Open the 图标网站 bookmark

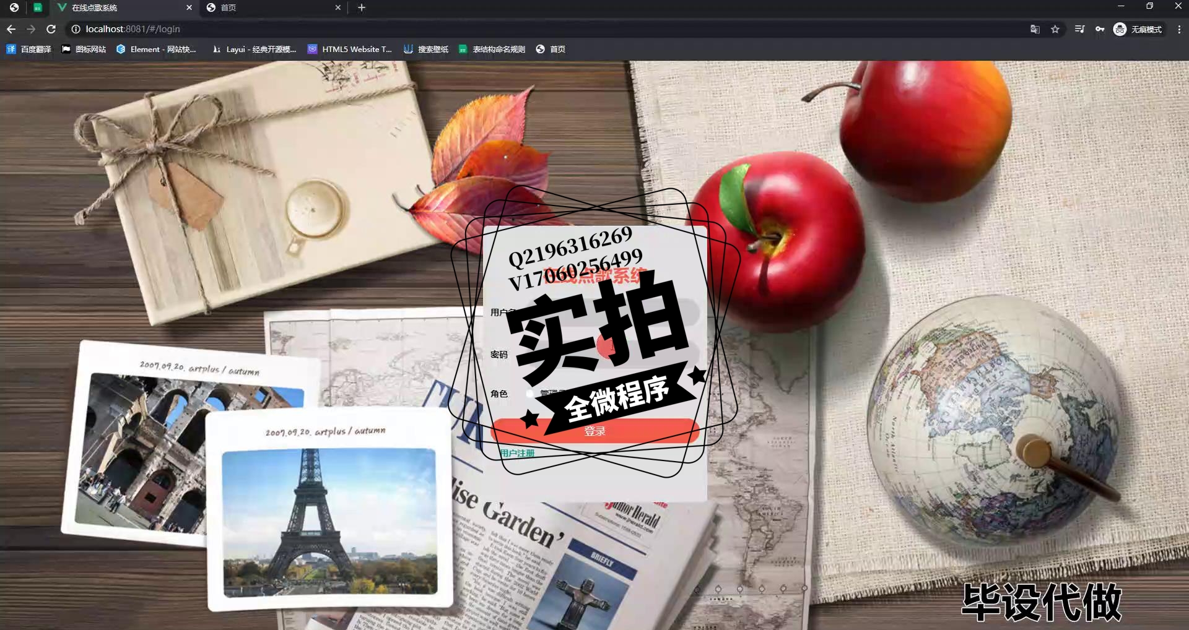[84, 49]
